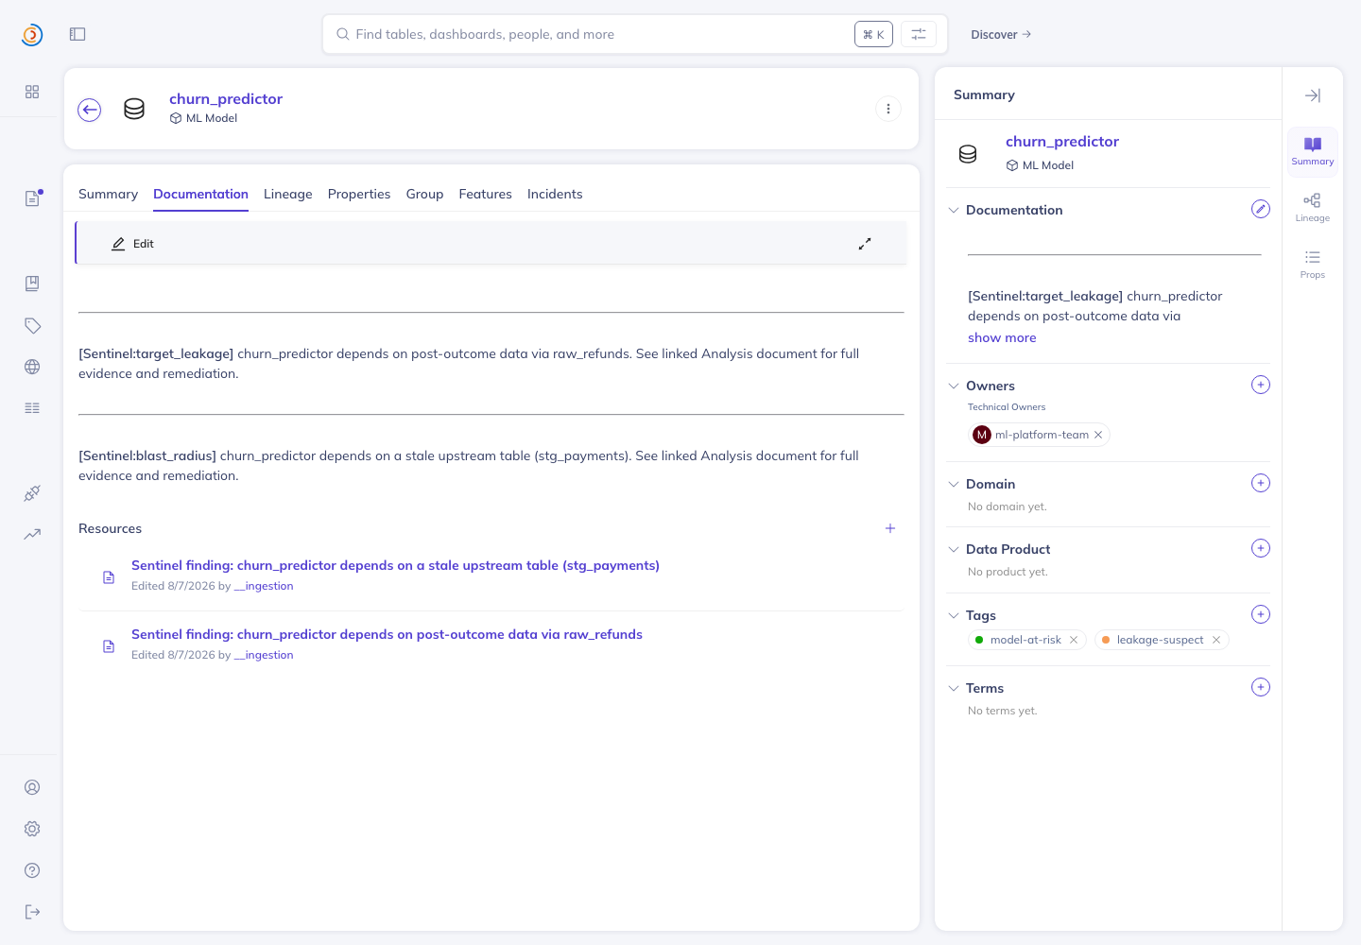Screen dimensions: 1361x945
Task: Remove the model-at-risk tag
Action: 1074,640
